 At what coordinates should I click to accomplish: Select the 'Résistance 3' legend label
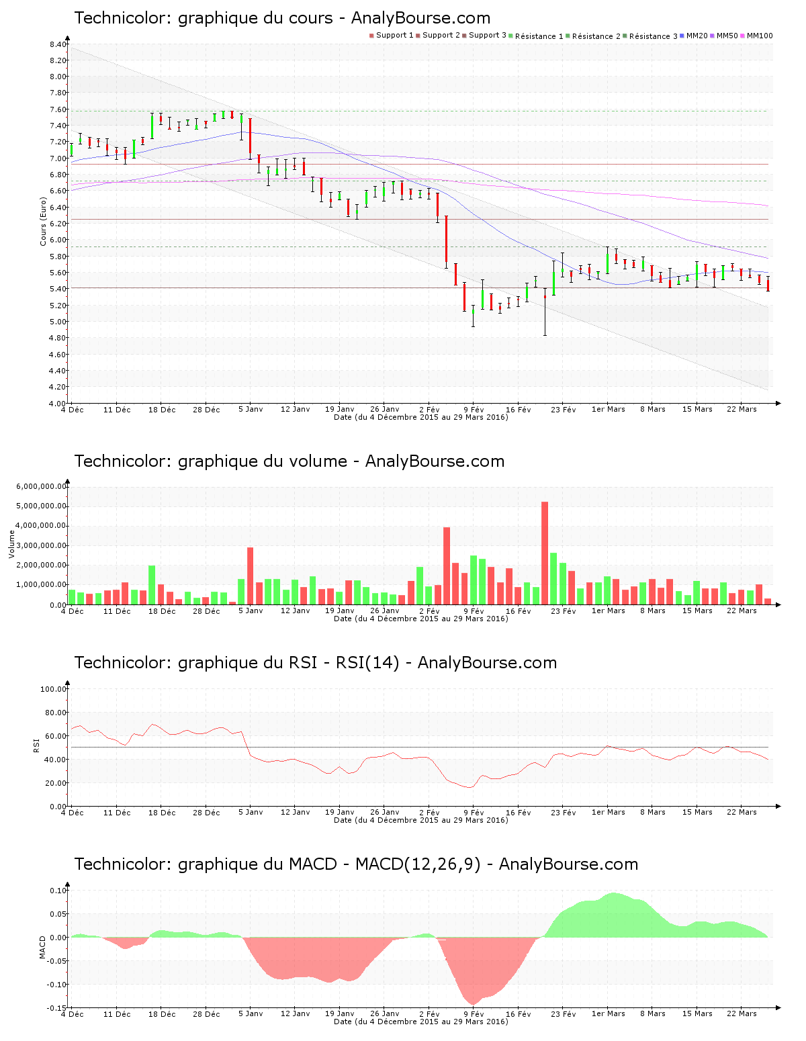[654, 36]
